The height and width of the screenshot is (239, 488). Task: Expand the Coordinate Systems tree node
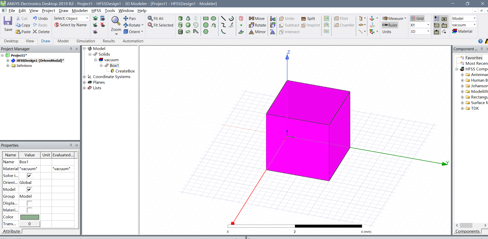point(85,77)
